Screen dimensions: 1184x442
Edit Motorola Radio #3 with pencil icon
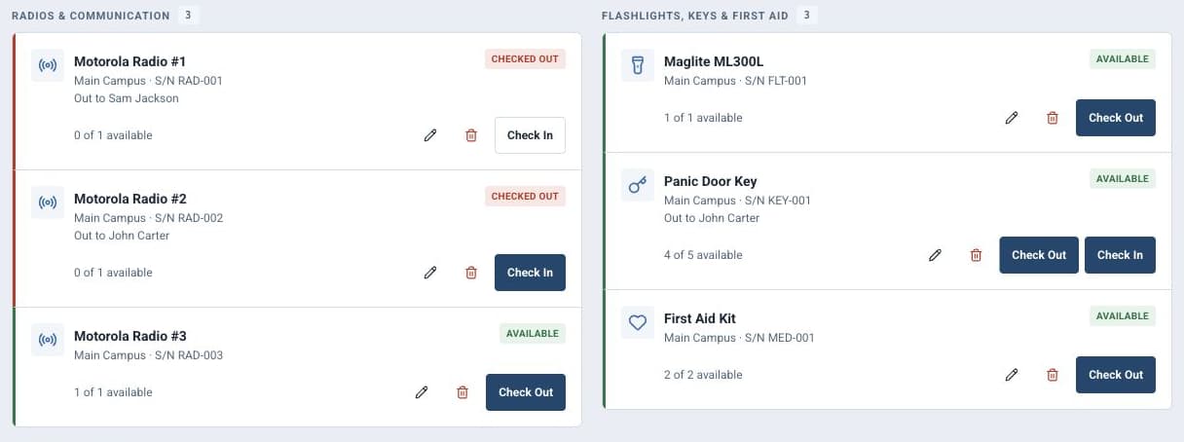[422, 392]
